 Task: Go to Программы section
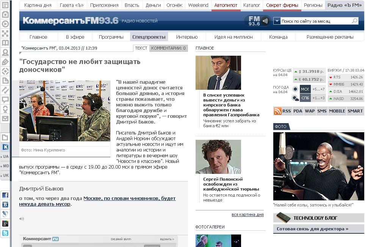coord(111,37)
